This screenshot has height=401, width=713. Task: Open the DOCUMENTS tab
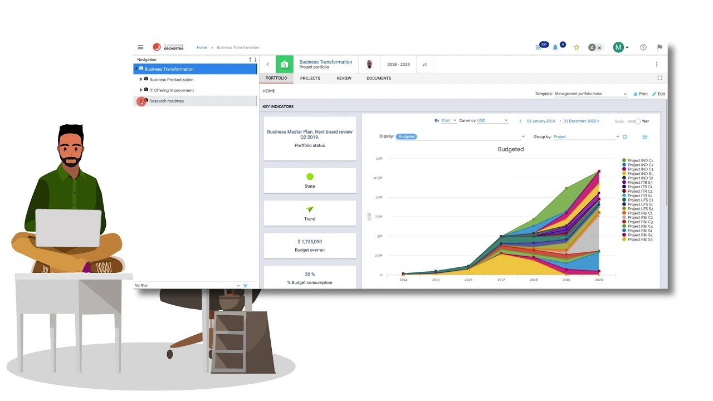click(x=379, y=79)
